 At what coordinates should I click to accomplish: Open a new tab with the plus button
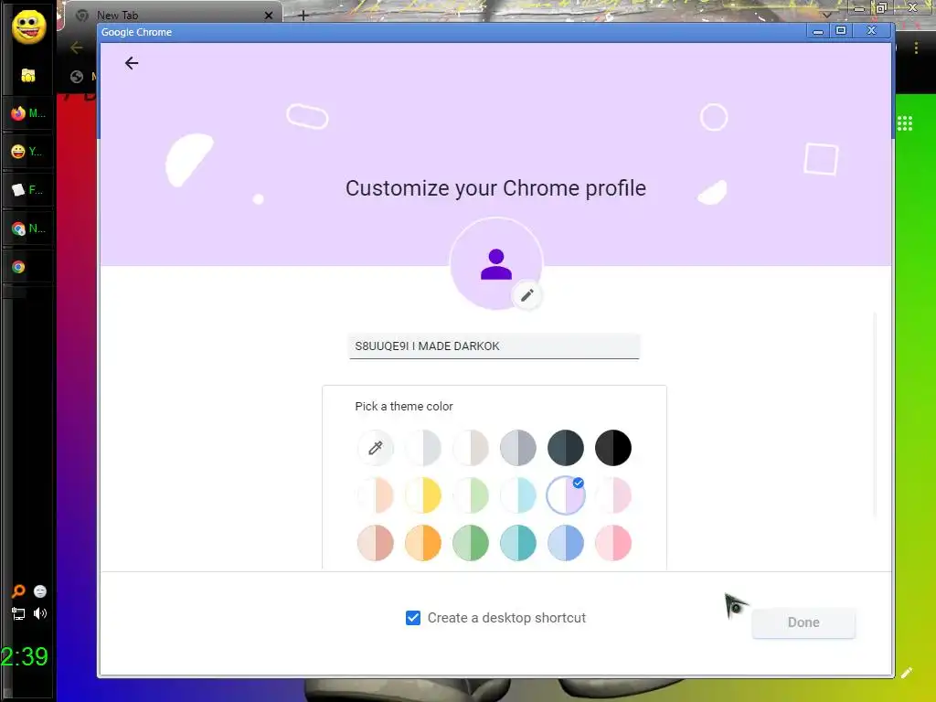click(303, 16)
